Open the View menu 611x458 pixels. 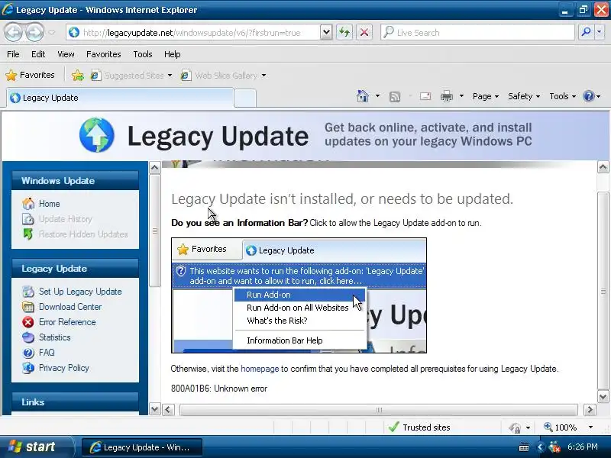66,54
